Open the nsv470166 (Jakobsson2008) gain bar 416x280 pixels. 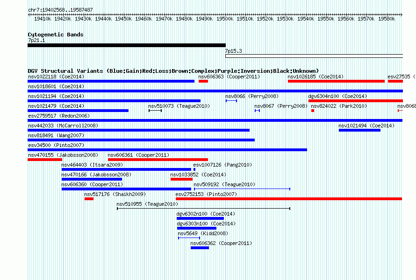point(92,179)
